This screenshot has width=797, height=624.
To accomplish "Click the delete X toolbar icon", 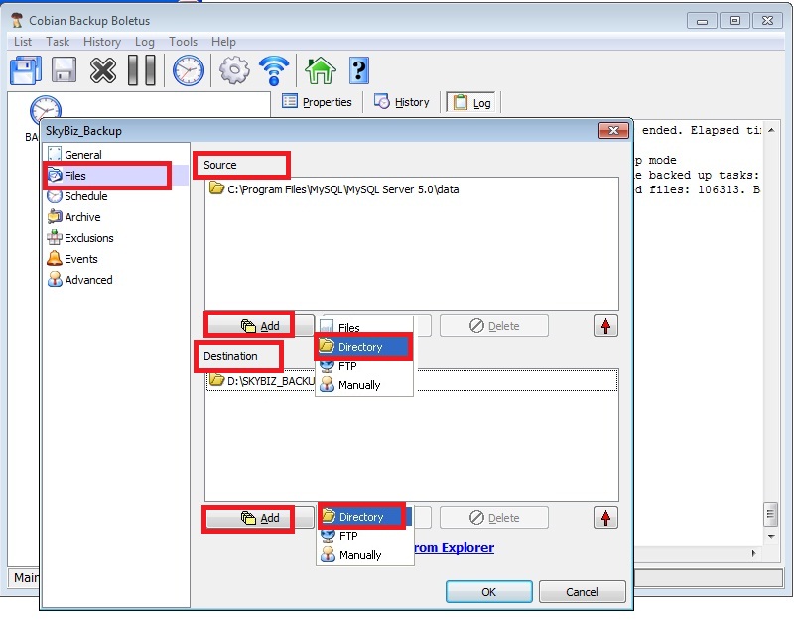I will coord(103,70).
